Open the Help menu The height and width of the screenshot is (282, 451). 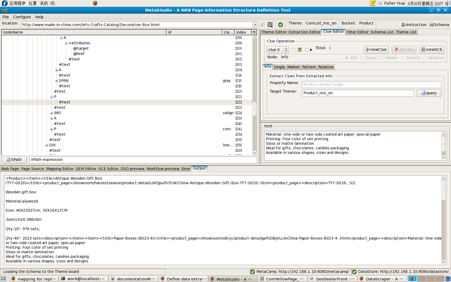(x=39, y=17)
